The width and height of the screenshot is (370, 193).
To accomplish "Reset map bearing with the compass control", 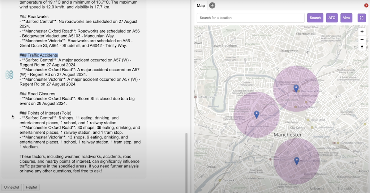I will pos(362,47).
